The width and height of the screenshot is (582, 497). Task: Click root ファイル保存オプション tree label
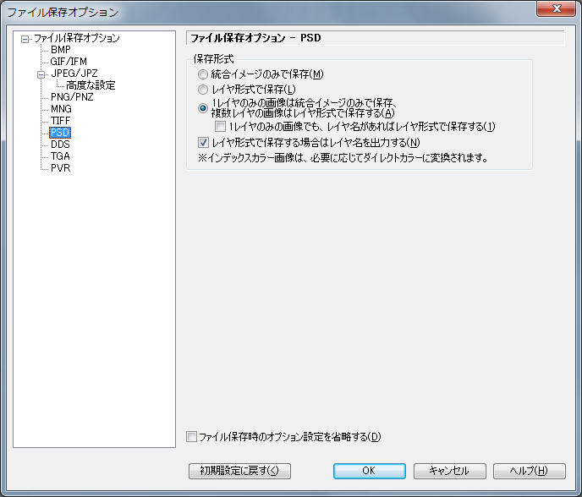tap(77, 38)
